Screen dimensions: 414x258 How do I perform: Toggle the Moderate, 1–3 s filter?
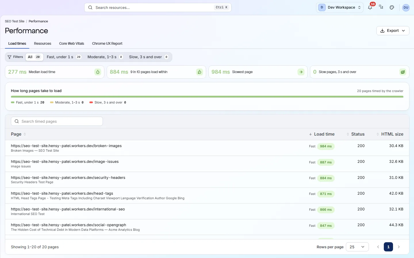tap(105, 57)
